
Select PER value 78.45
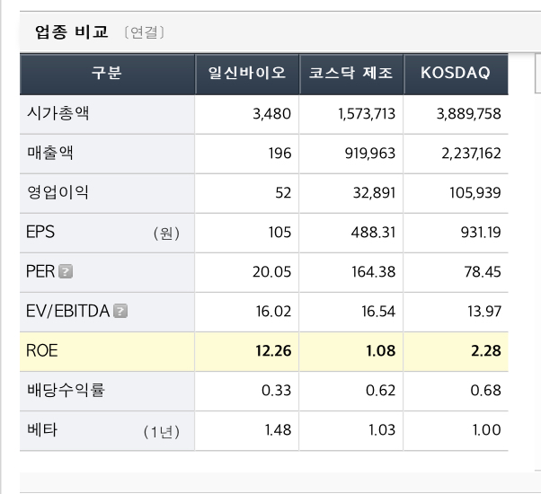click(x=483, y=272)
